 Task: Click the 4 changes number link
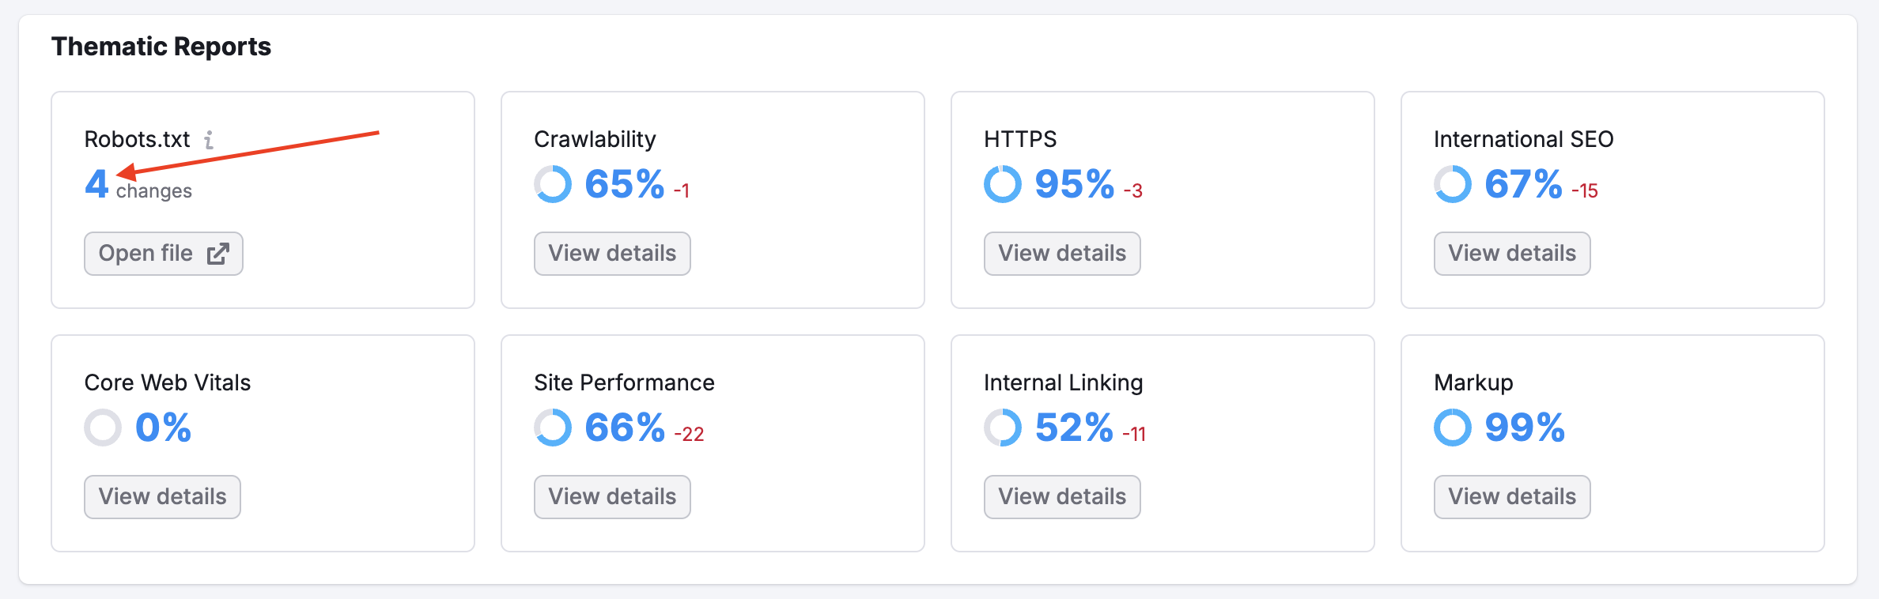pos(96,184)
